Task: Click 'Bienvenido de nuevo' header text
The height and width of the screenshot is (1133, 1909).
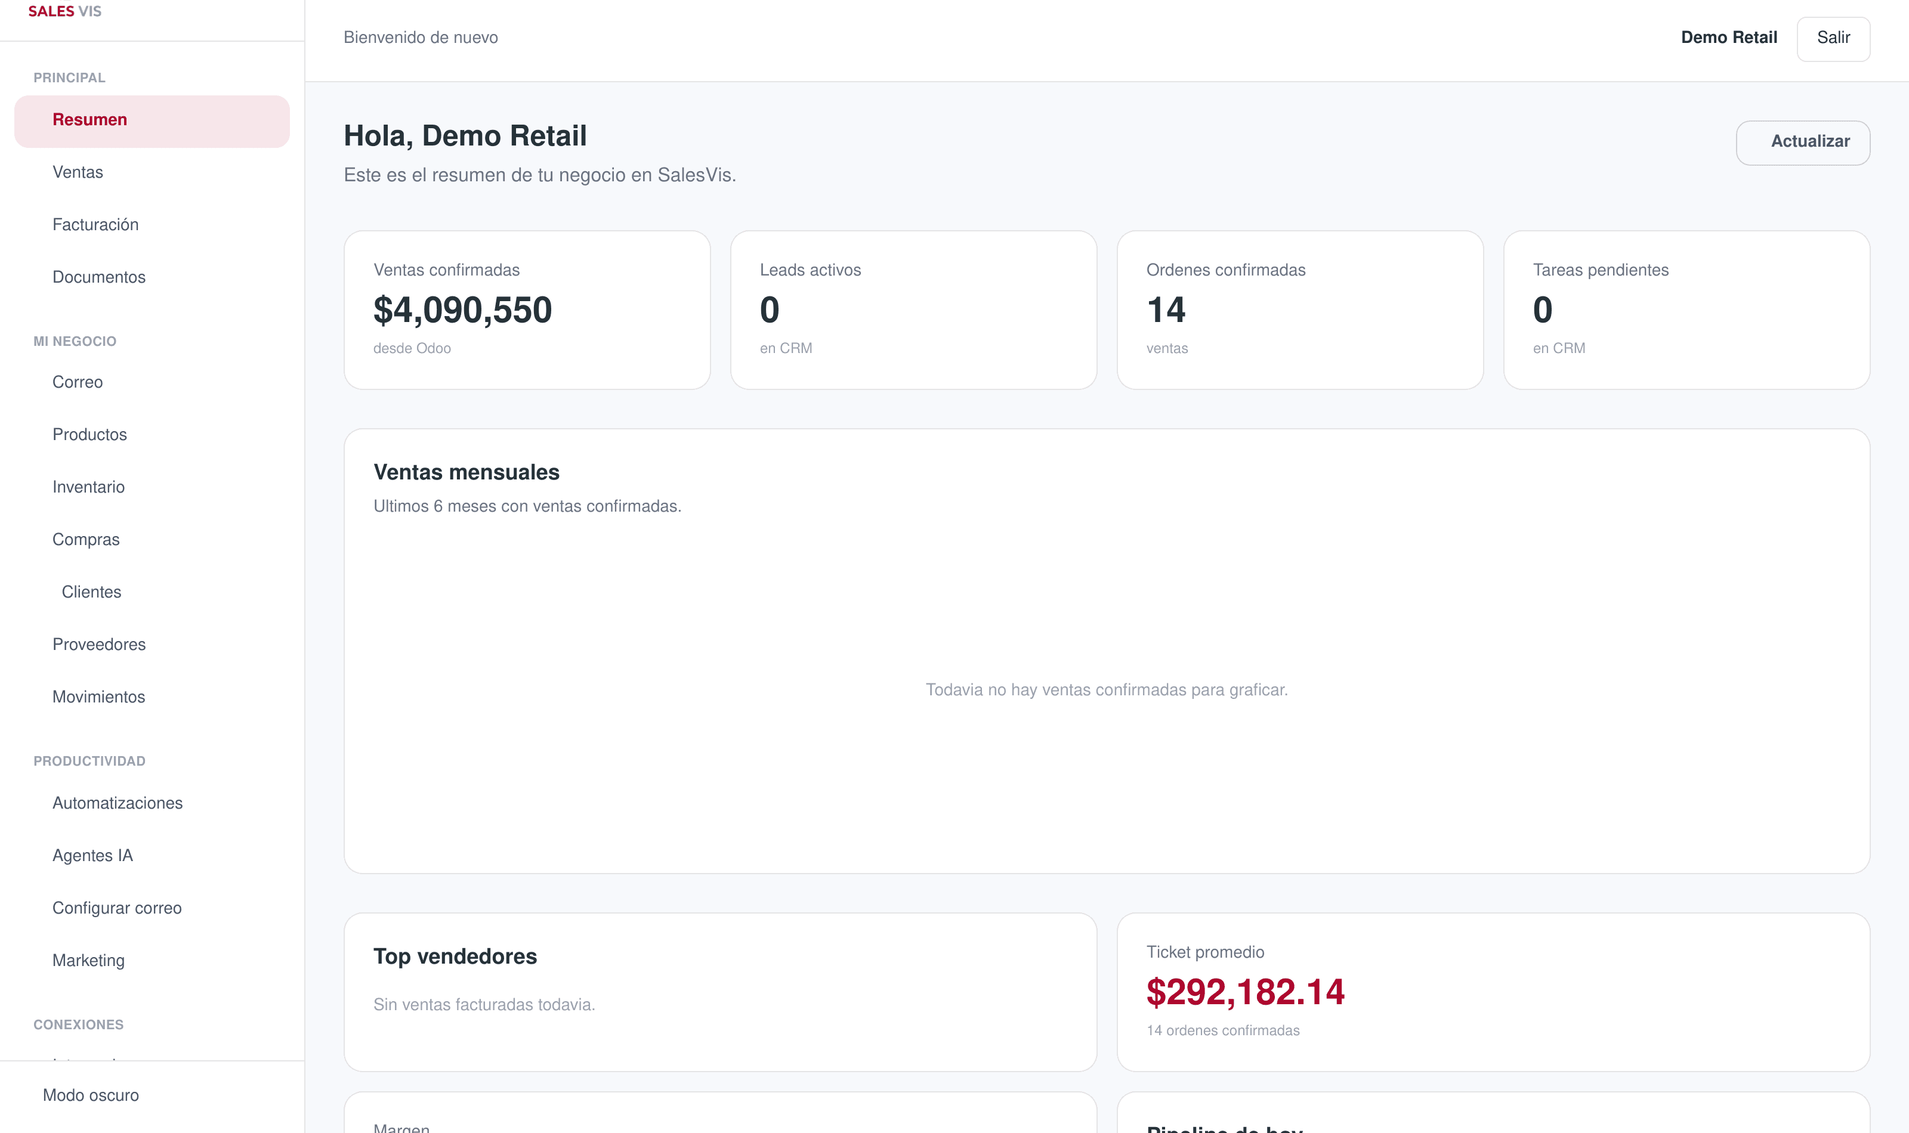Action: [x=421, y=38]
